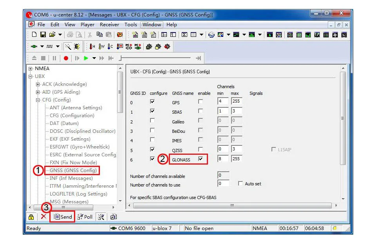Expand the AID (GPS Aiding) node
Screen dimensions: 376x250
38,92
